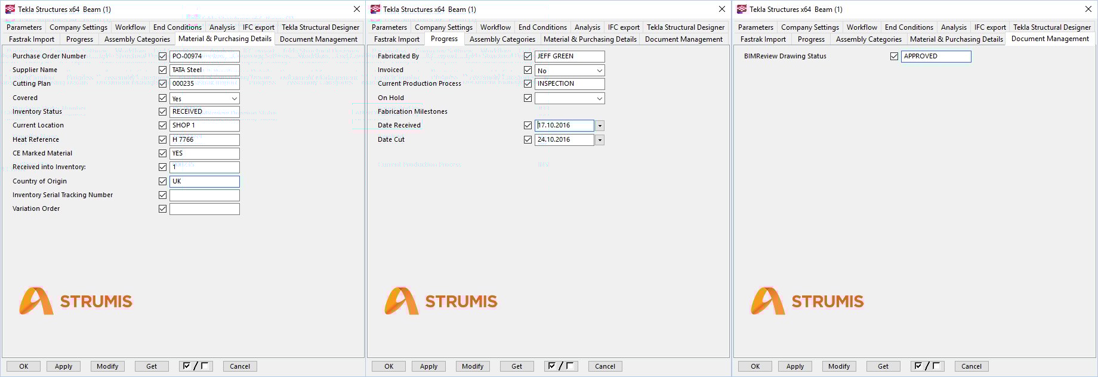
Task: Toggle the Variation Order checkbox
Action: point(162,208)
